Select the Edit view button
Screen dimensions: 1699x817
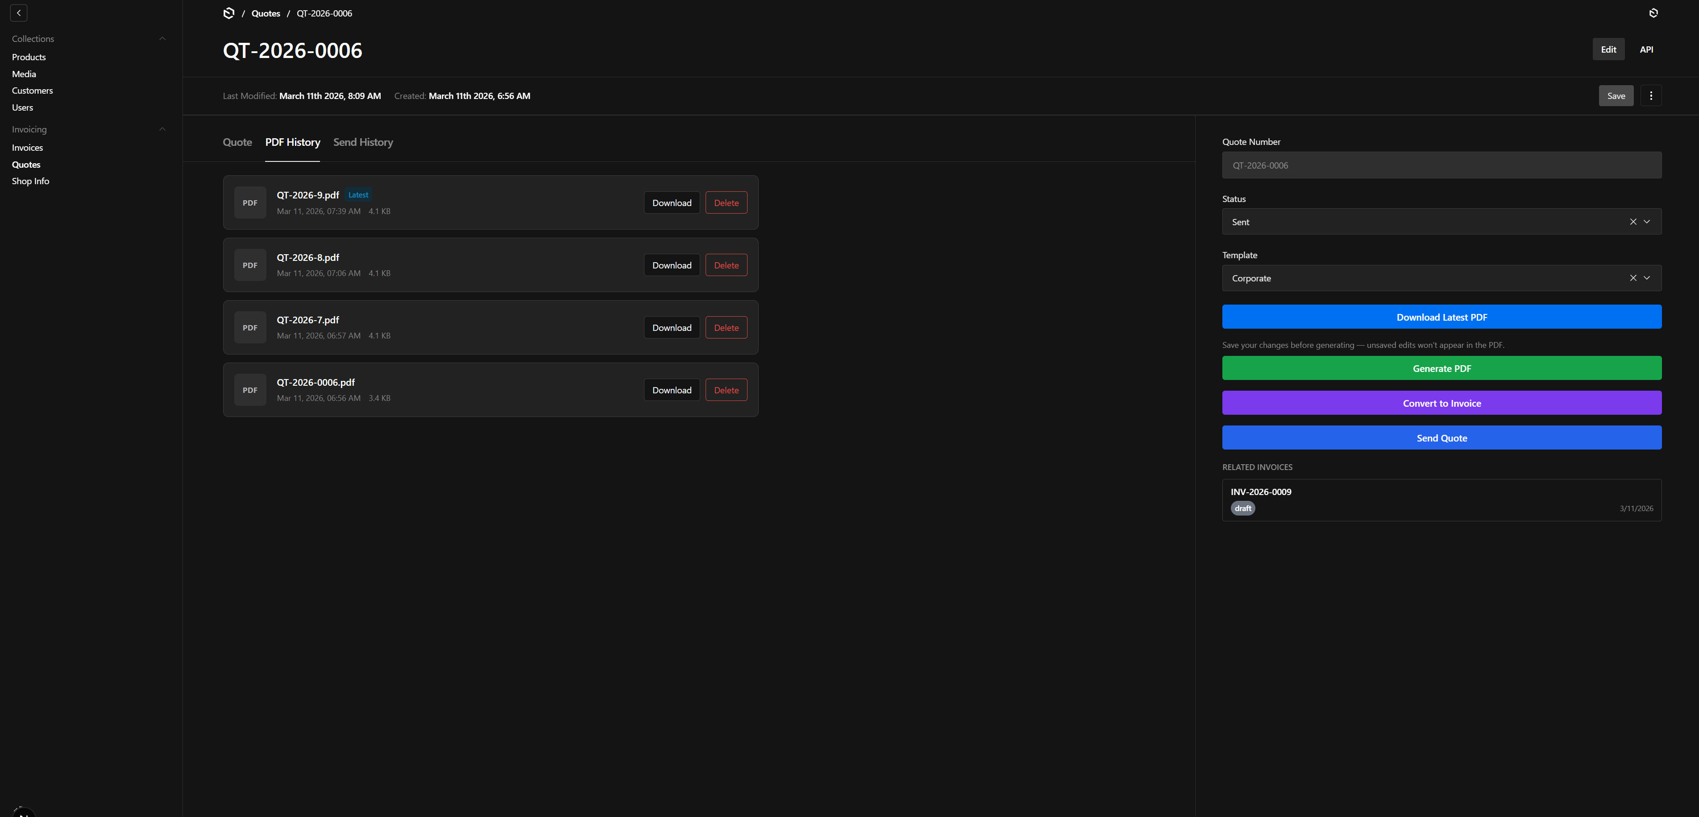coord(1608,50)
